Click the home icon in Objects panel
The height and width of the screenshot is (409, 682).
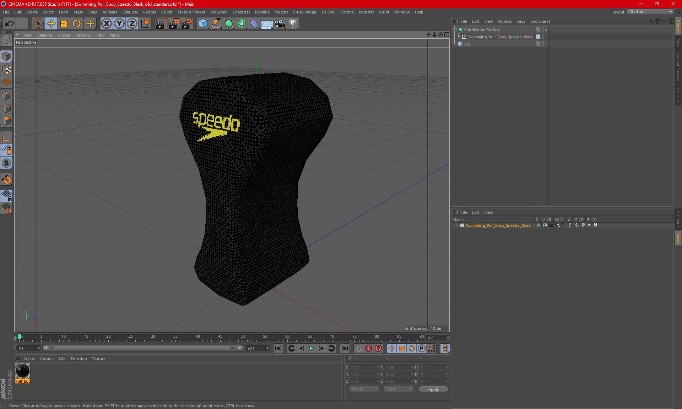click(658, 21)
